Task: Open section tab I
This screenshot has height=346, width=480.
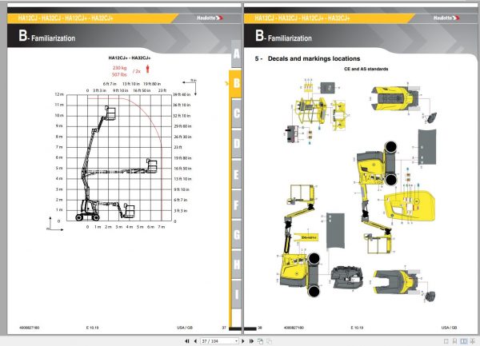Action: (x=236, y=294)
